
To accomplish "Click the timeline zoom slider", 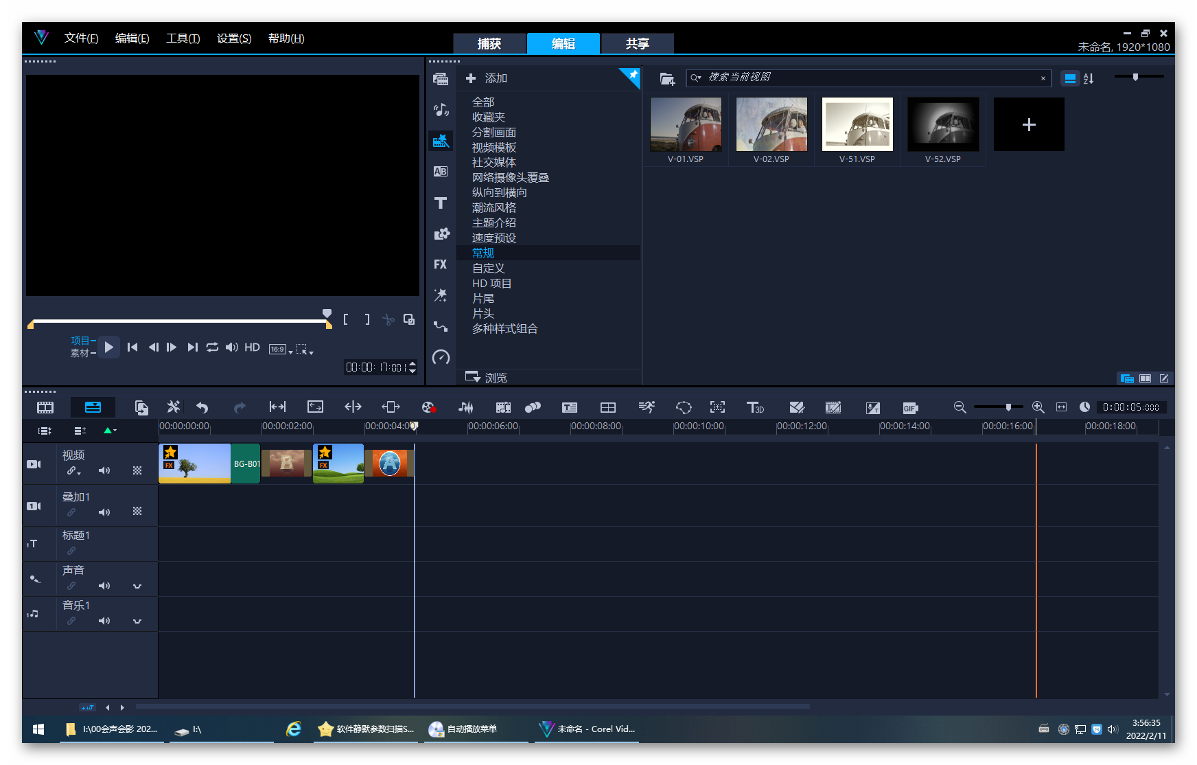I will 999,407.
